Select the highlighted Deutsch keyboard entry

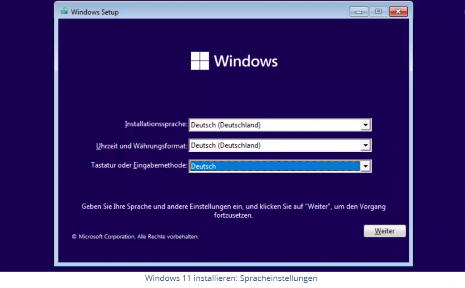(x=272, y=166)
